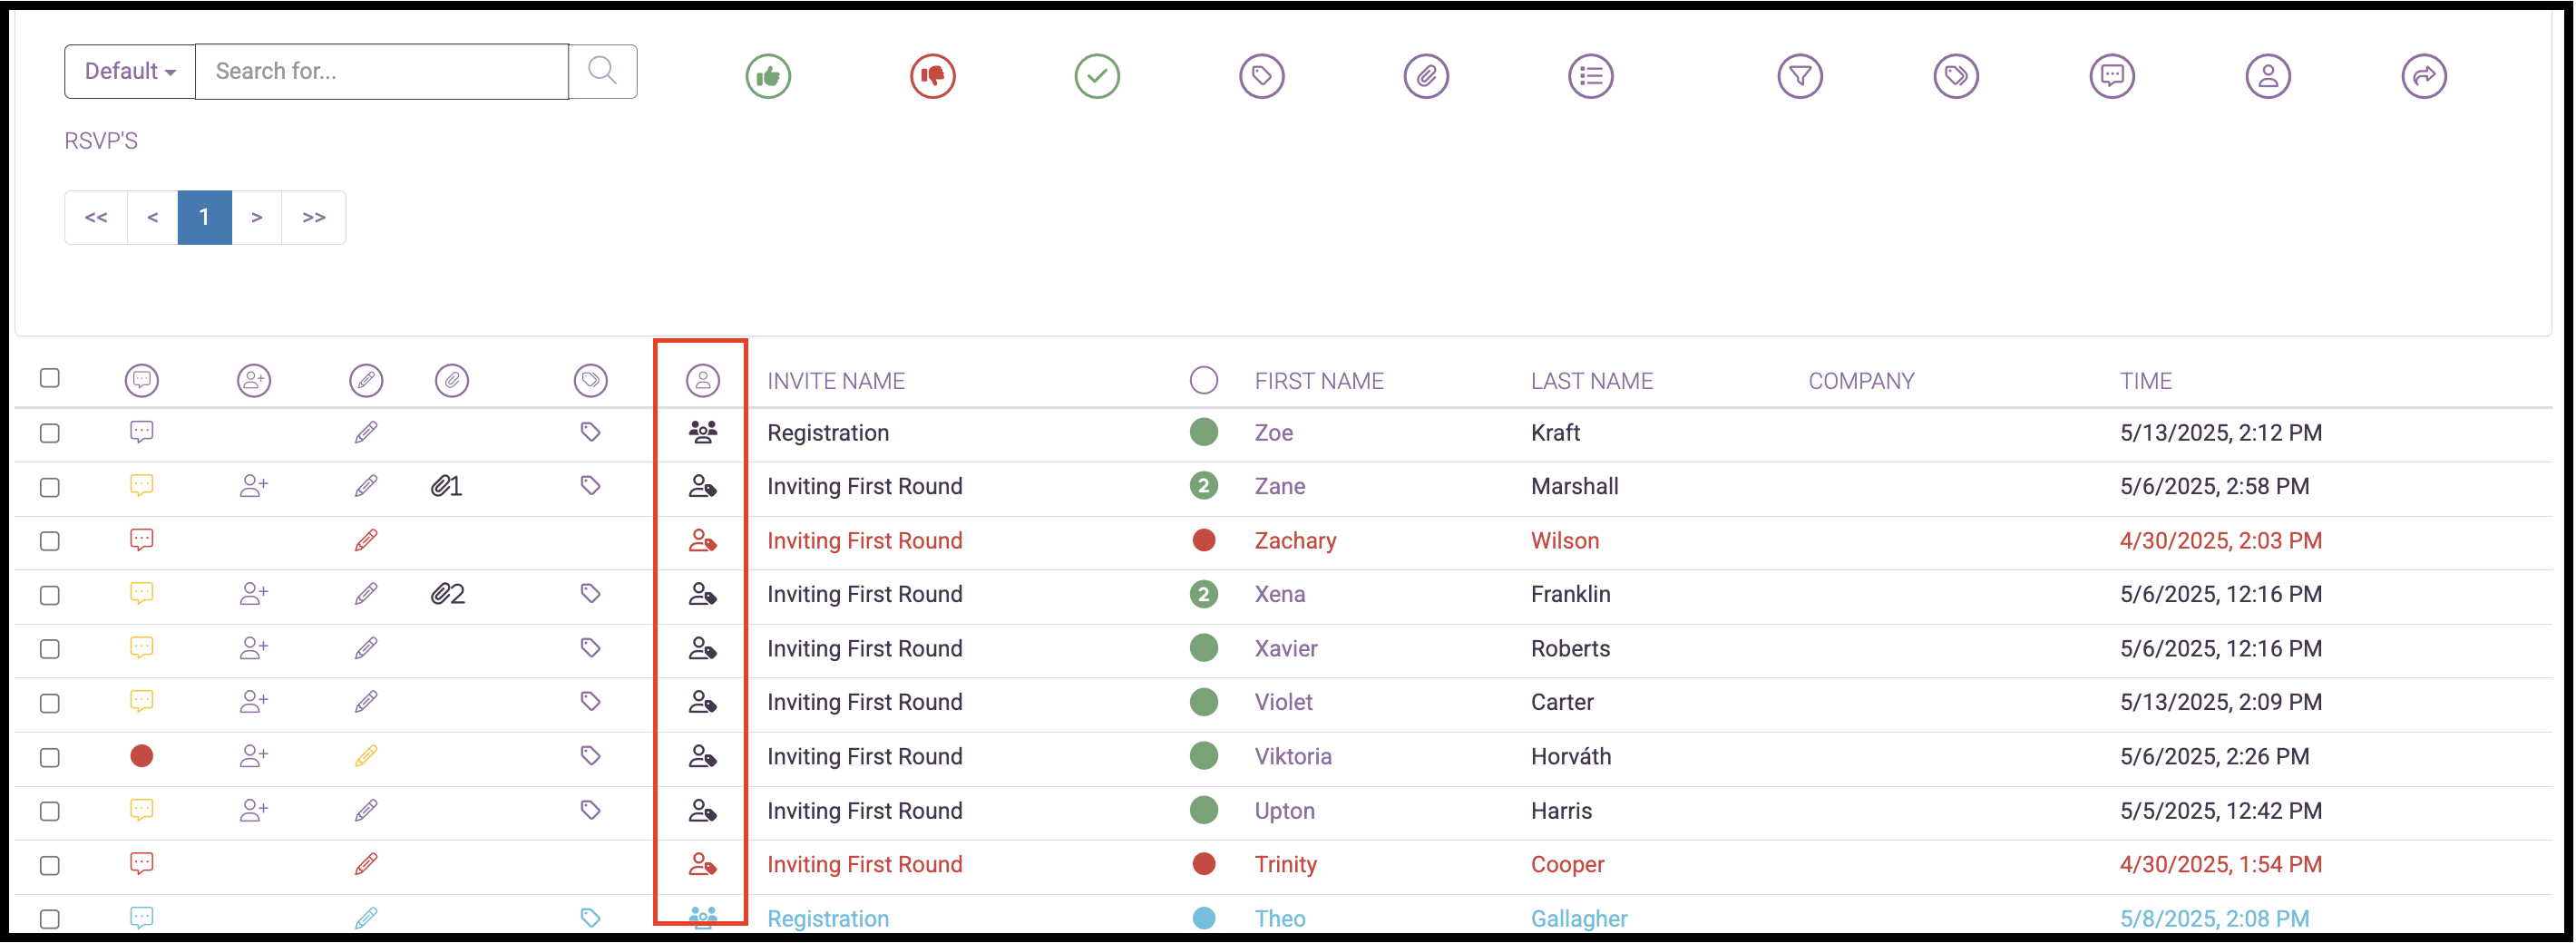2576x943 pixels.
Task: Open Xena first name link
Action: pyautogui.click(x=1280, y=594)
